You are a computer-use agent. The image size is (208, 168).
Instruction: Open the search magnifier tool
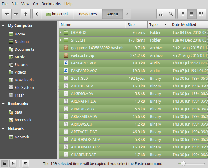pyautogui.click(x=171, y=14)
